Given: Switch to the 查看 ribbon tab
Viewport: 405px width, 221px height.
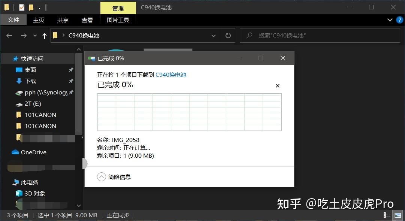Looking at the screenshot, I should click(87, 19).
